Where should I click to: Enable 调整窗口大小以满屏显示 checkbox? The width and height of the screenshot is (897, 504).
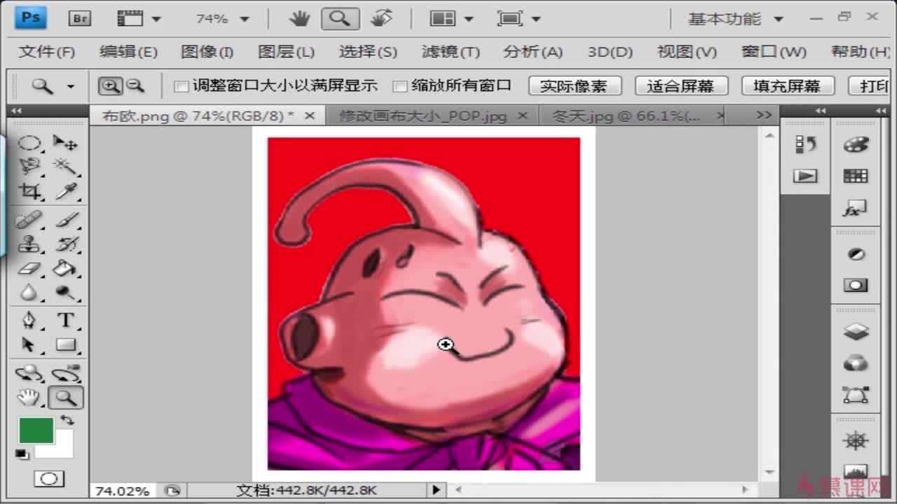182,86
